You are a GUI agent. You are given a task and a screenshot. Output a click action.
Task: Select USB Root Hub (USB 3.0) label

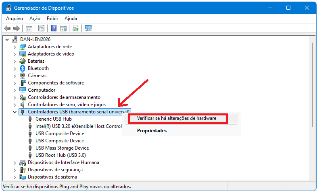pos(60,155)
